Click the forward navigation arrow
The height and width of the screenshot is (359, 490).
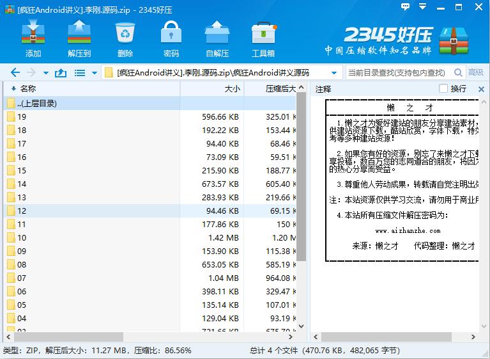coord(31,72)
